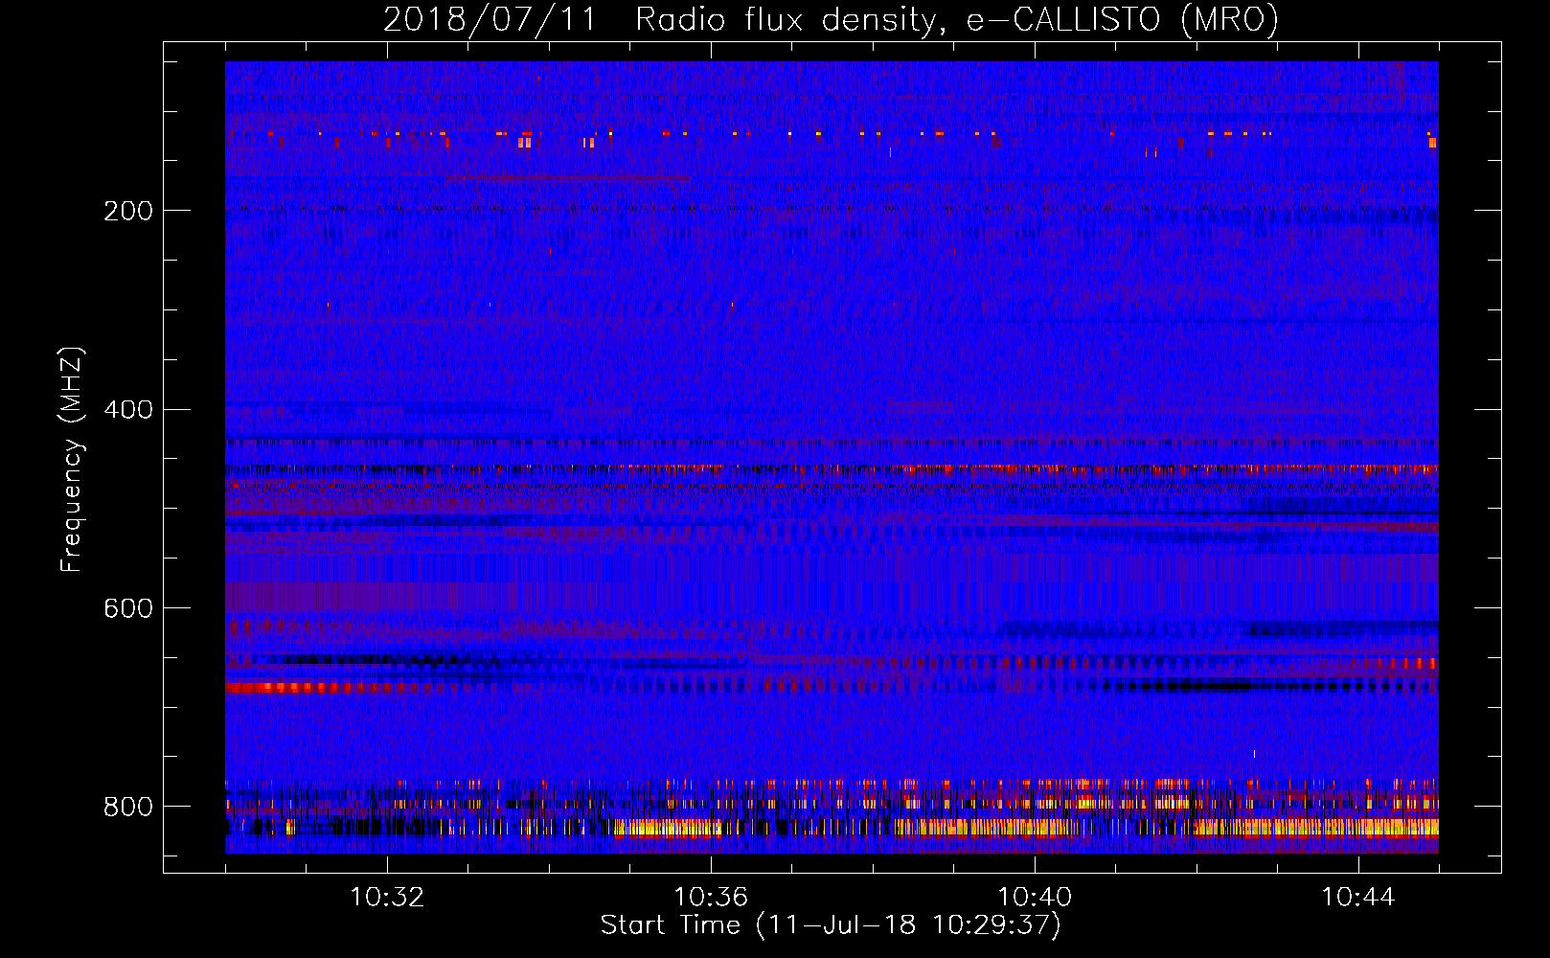Screen dimensions: 1550x958
Task: Click the 800 frequency tick label
Action: coord(128,807)
